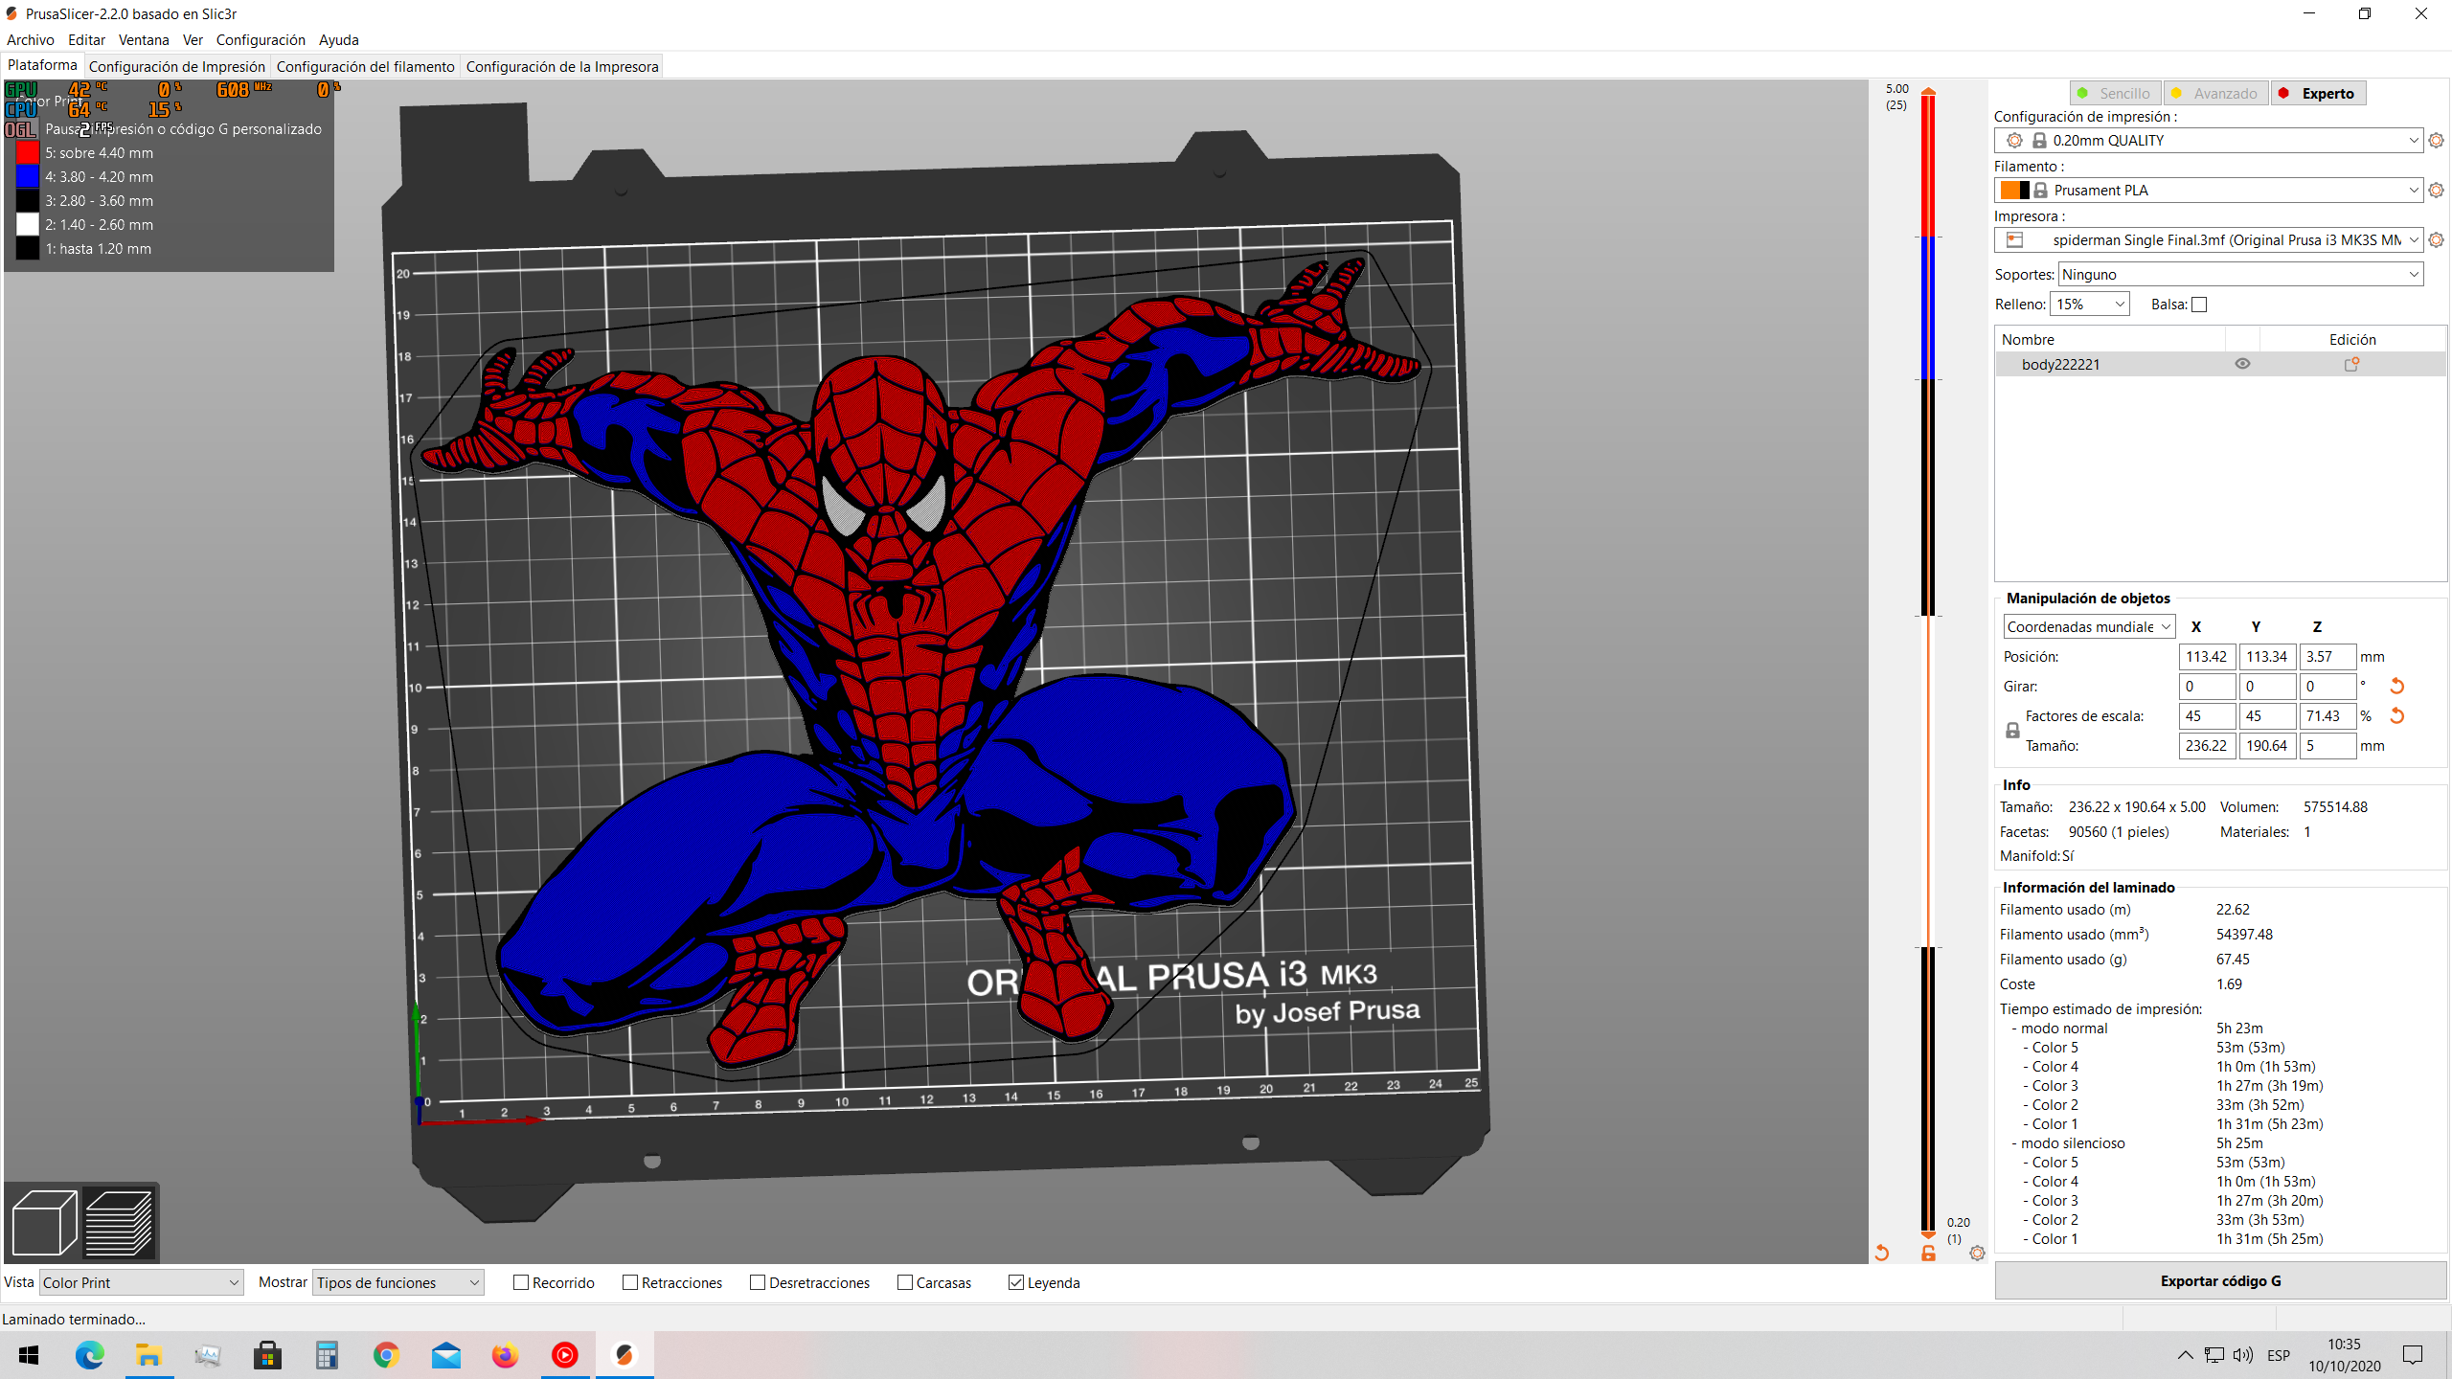Open File Explorer from the taskbar

click(149, 1355)
